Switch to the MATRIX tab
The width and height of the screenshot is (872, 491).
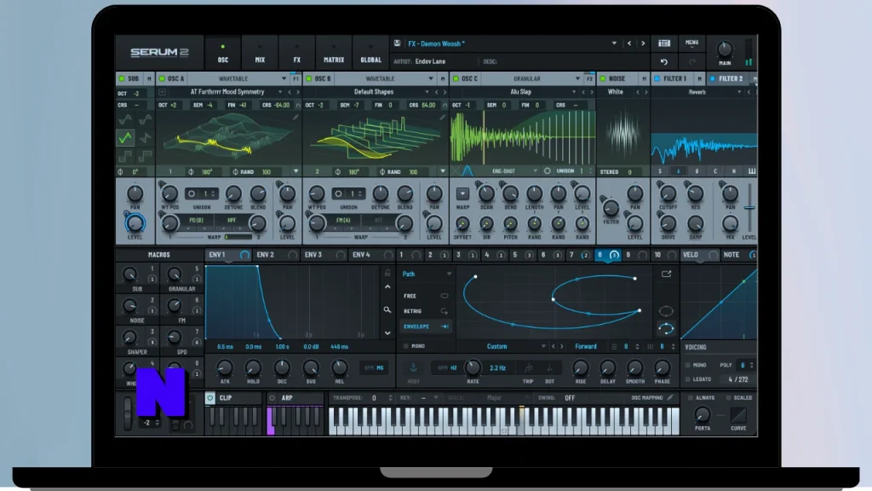click(x=334, y=54)
